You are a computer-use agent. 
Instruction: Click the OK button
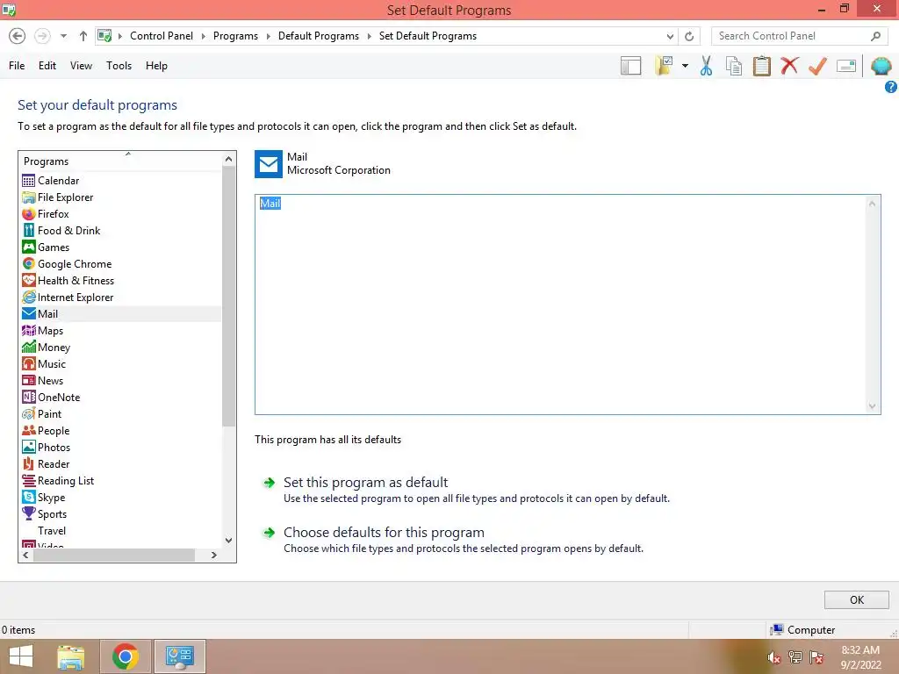coord(857,599)
